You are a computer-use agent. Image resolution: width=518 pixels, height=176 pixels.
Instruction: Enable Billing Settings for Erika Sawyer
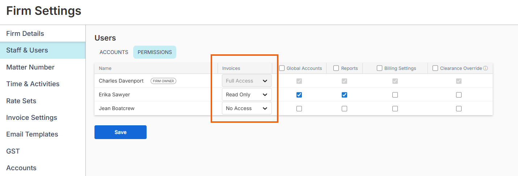pyautogui.click(x=395, y=95)
